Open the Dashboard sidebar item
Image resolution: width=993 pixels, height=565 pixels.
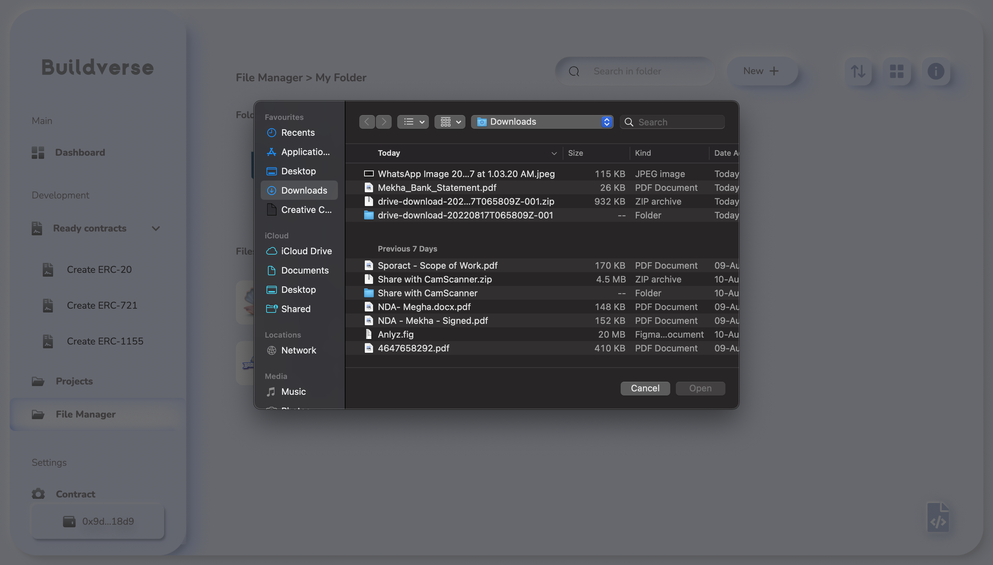tap(80, 153)
